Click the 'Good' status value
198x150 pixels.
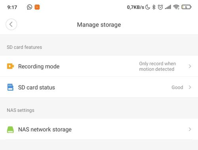click(177, 87)
